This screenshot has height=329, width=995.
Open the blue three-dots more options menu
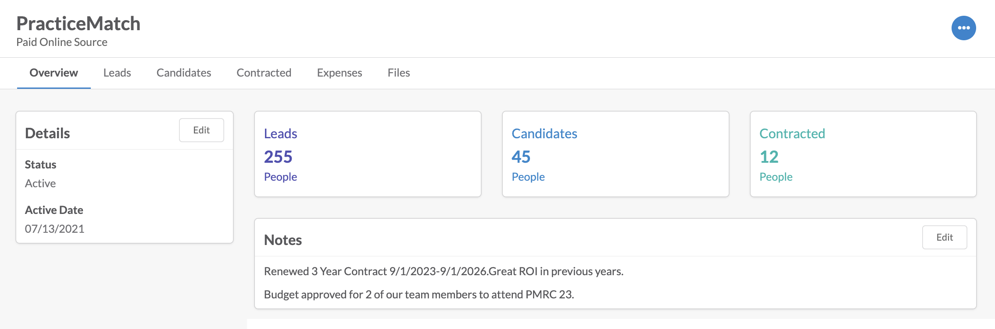pyautogui.click(x=963, y=28)
